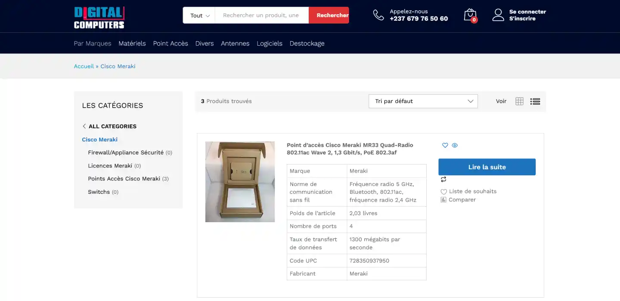Select Cisco Meraki category in sidebar

[100, 140]
